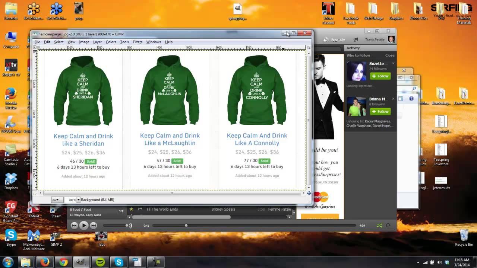The height and width of the screenshot is (268, 477).
Task: Dismiss the Suzette follow suggestion
Action: (x=393, y=64)
